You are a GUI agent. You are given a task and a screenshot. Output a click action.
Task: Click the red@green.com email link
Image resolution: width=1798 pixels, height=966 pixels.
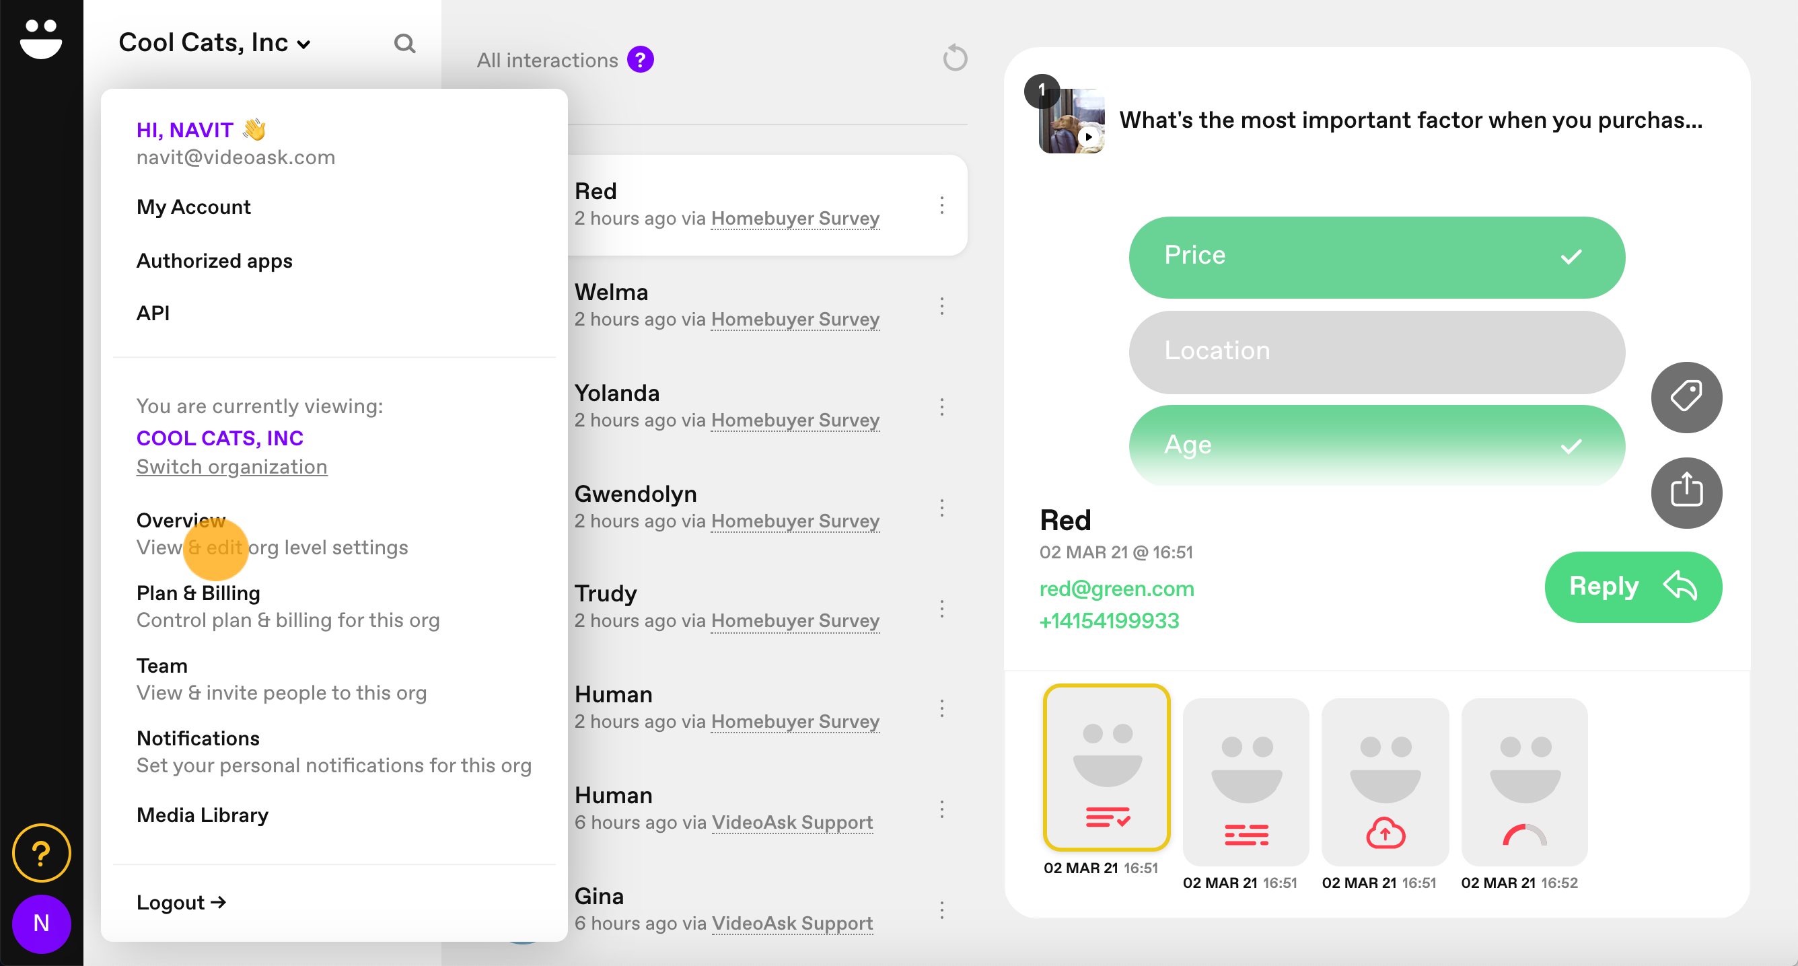(x=1116, y=589)
